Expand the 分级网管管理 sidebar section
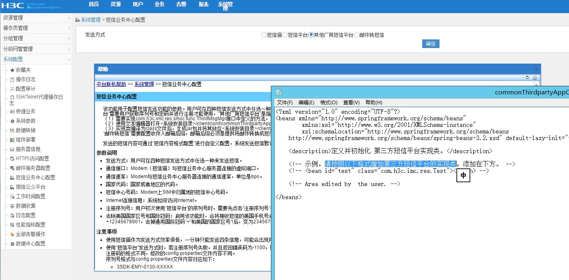Screen dimensions: 569x280 [36, 49]
